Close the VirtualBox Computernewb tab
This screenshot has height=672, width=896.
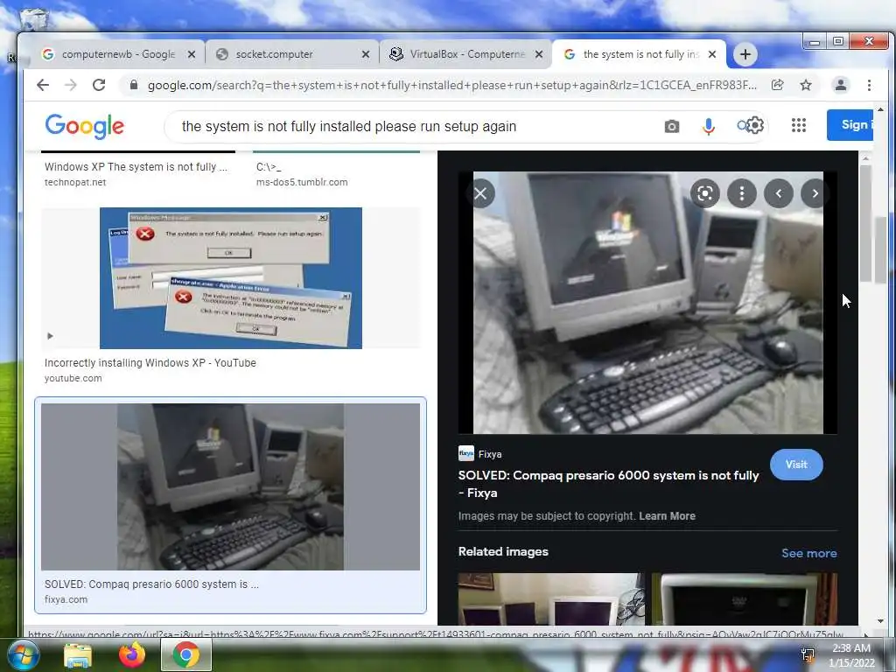click(x=539, y=54)
